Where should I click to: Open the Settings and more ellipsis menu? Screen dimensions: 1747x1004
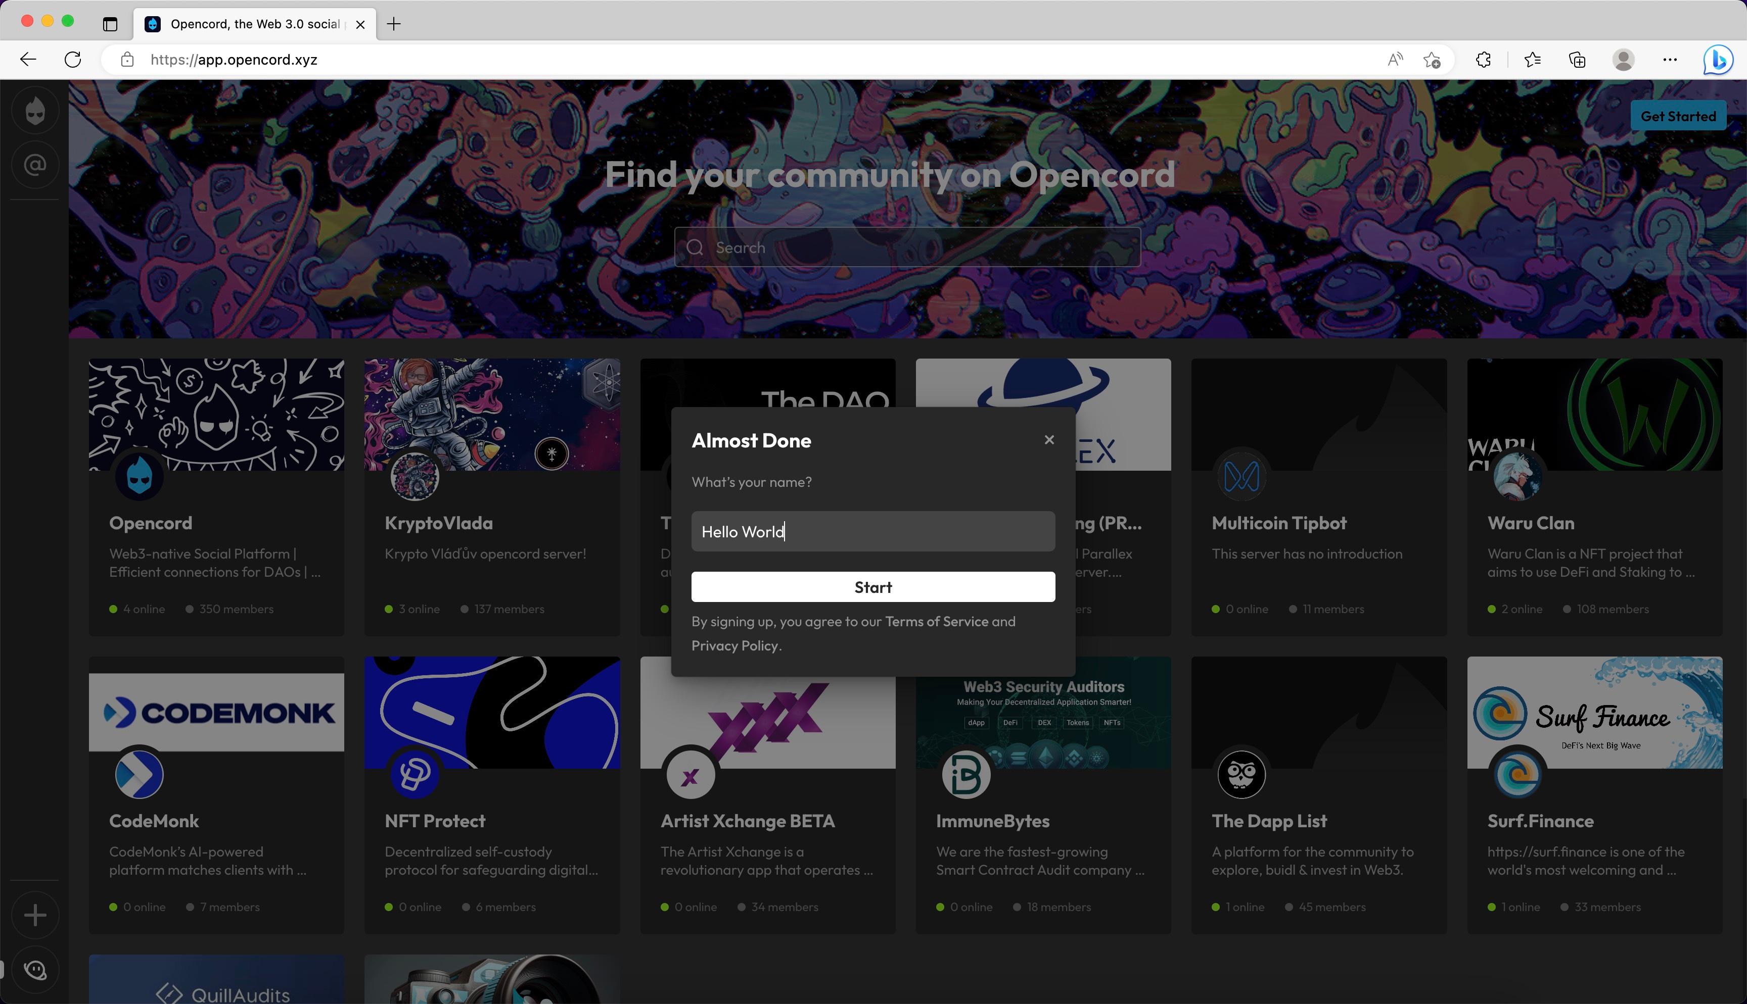(1670, 59)
